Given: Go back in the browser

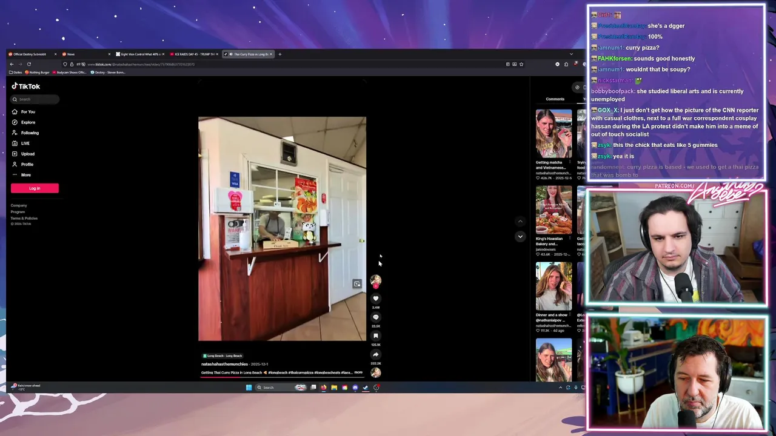Looking at the screenshot, I should click(x=12, y=64).
